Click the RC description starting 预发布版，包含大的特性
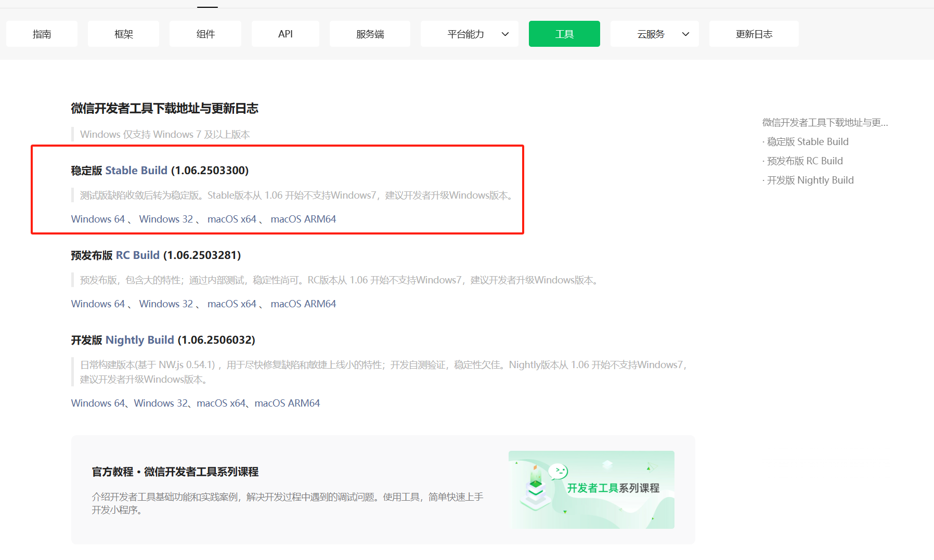 [340, 280]
